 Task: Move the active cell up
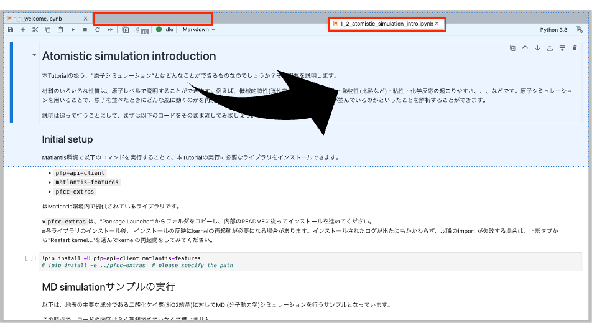coord(525,48)
